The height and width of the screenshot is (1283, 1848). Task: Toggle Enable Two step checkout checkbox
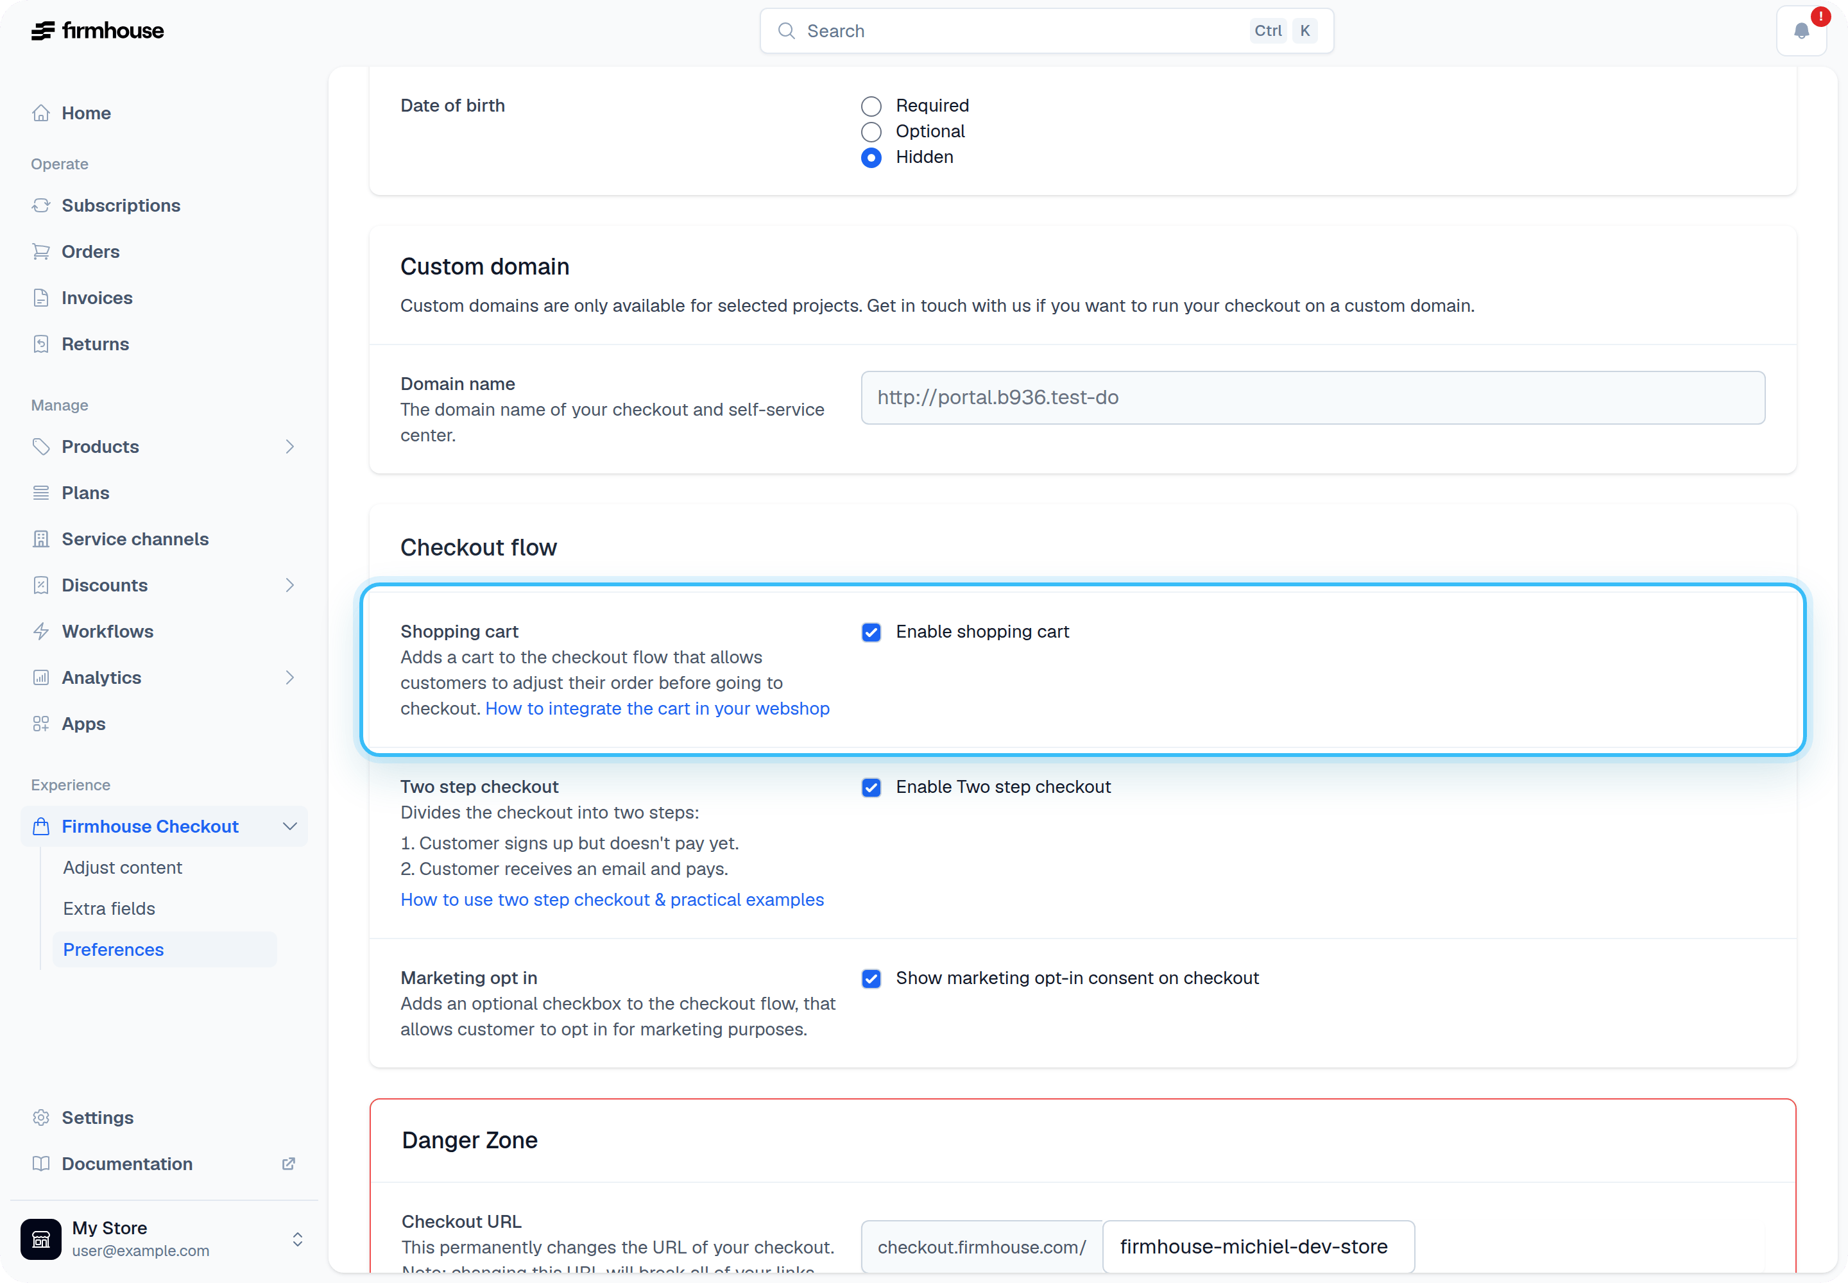871,787
